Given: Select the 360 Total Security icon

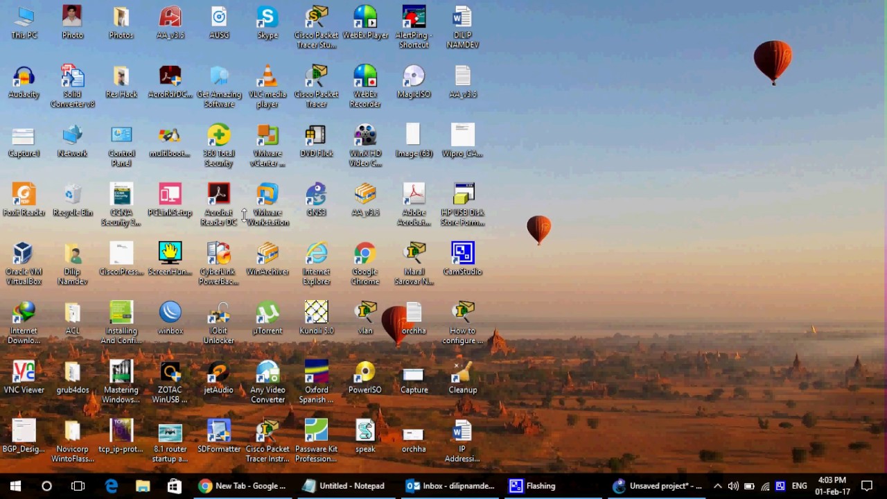Looking at the screenshot, I should pos(219,146).
